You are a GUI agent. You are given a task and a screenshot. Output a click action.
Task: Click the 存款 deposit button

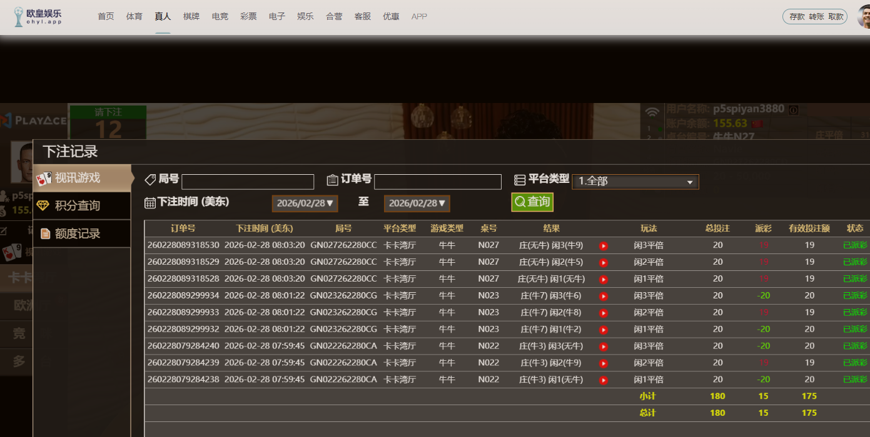797,17
